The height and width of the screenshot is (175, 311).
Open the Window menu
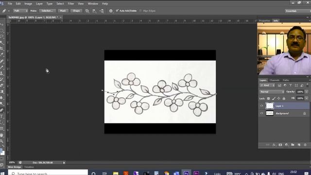pos(93,3)
